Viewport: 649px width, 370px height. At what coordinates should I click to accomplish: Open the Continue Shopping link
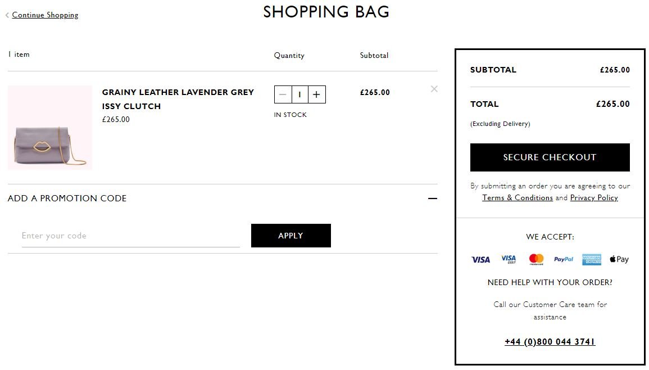click(x=45, y=15)
